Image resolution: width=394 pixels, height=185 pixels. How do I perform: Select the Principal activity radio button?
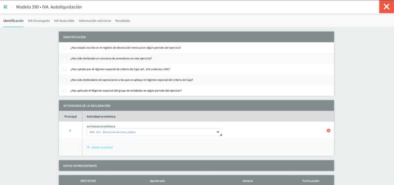click(70, 130)
